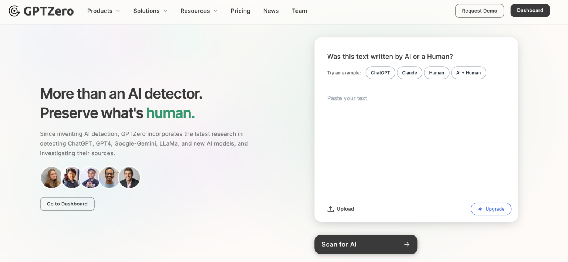Start the Scan for AI
Image resolution: width=568 pixels, height=262 pixels.
coord(366,244)
